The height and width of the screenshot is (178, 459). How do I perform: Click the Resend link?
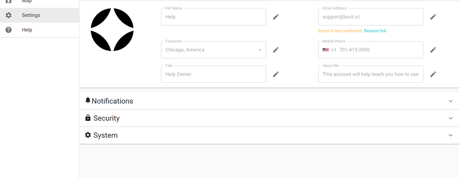point(375,31)
